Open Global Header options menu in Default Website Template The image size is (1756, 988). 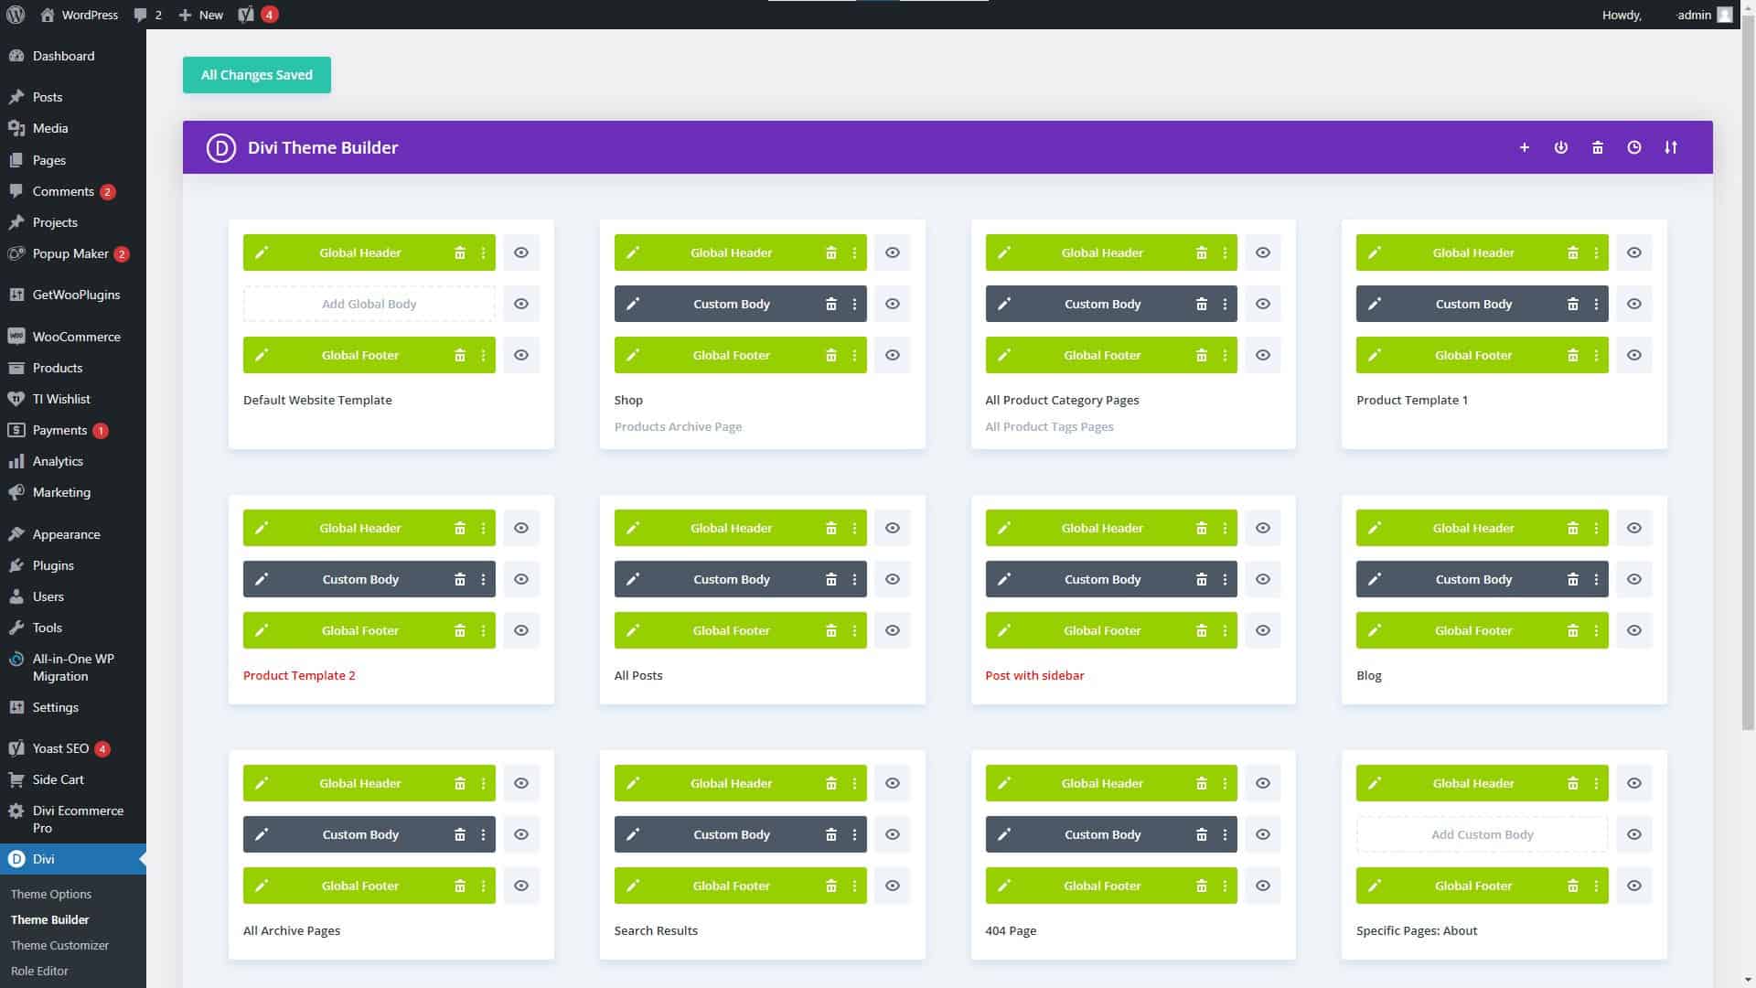pyautogui.click(x=483, y=252)
